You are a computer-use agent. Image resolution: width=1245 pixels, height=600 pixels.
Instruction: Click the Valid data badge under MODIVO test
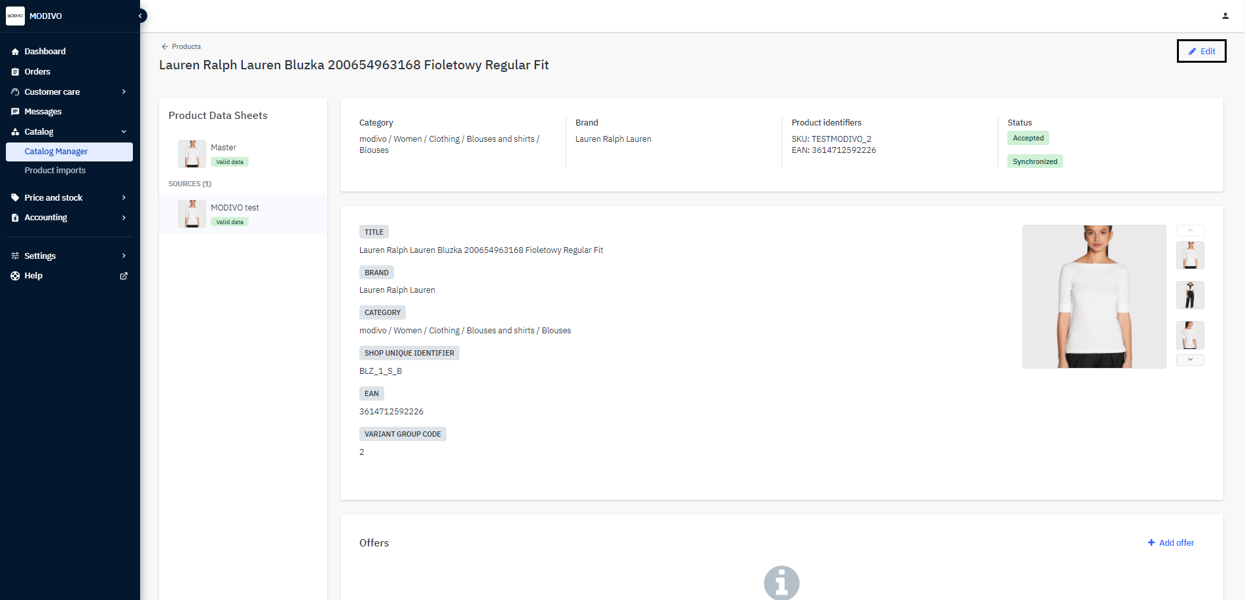pos(230,222)
